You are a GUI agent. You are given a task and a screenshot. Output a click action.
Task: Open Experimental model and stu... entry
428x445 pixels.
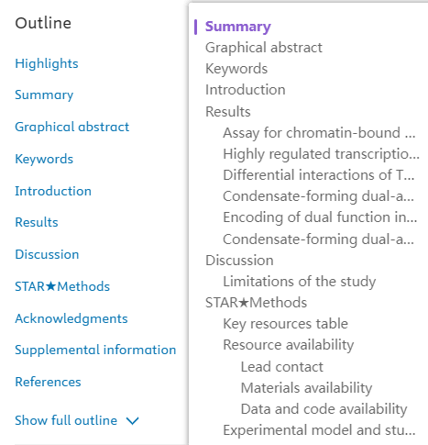[319, 430]
